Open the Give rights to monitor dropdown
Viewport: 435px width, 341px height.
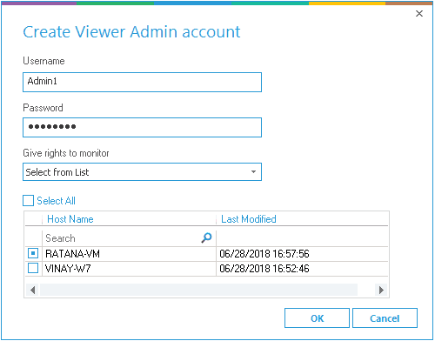coord(142,172)
